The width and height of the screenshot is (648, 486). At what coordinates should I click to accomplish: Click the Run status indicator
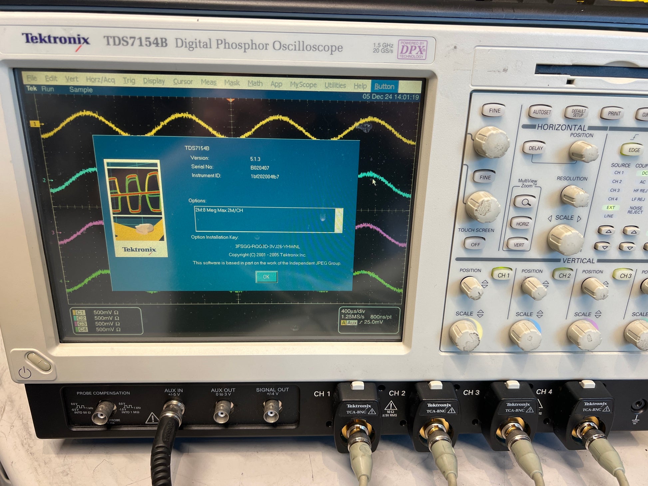click(48, 89)
